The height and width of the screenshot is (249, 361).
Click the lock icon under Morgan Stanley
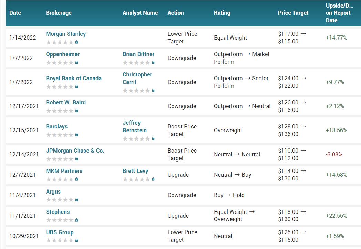click(x=76, y=42)
